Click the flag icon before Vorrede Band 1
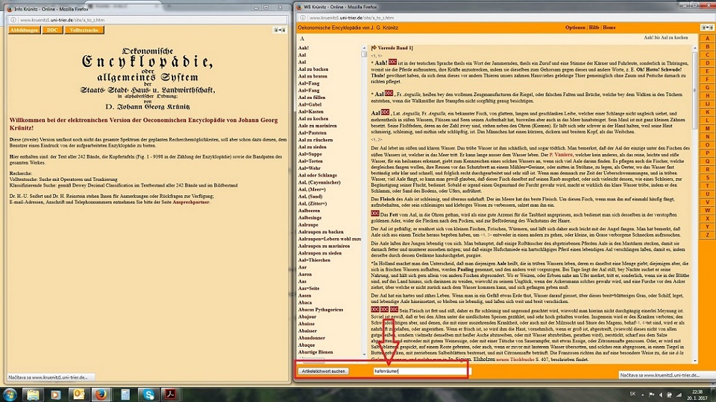Screen dimensions: 716x402 pos(374,48)
